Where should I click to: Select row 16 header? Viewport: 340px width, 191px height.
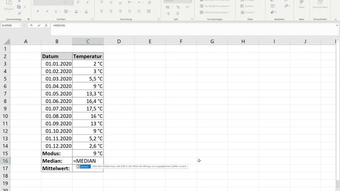(5, 161)
